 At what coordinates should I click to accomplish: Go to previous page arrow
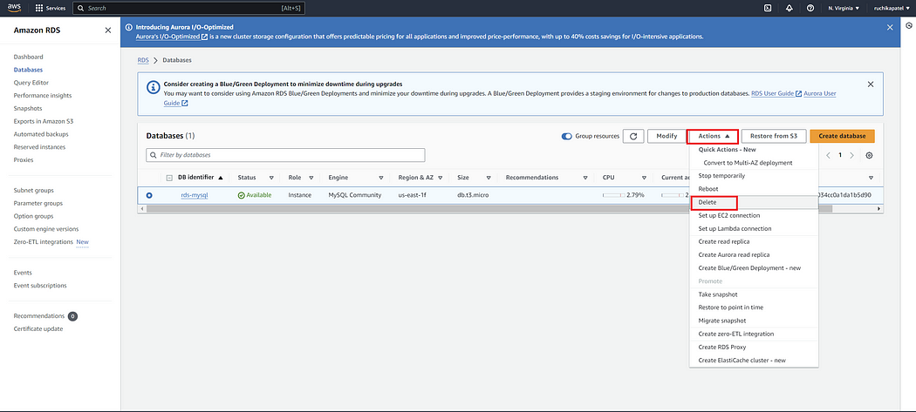pos(829,155)
